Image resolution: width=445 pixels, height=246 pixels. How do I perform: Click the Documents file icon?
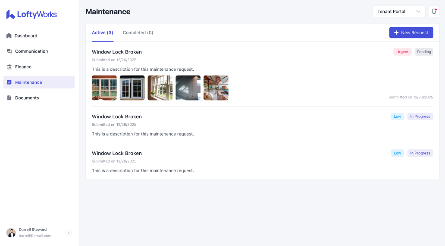9,98
